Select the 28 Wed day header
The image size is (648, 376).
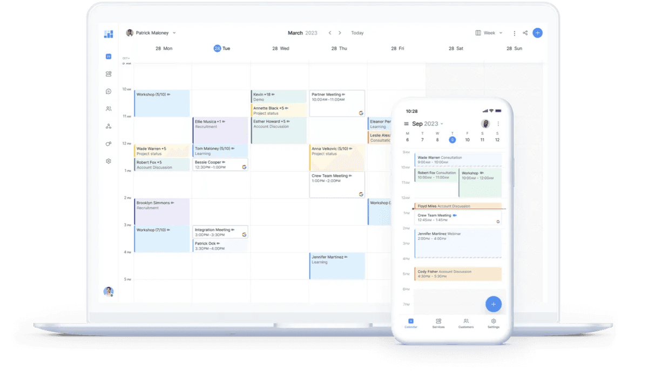click(x=280, y=49)
